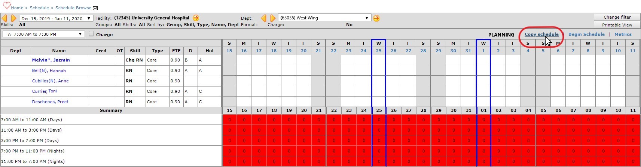Click the envelope icon beside Schedule Browse
641x167 pixels.
(x=95, y=8)
